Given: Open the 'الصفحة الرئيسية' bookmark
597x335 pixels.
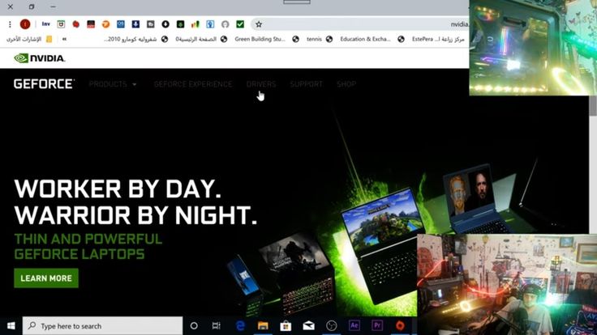Looking at the screenshot, I should [201, 39].
